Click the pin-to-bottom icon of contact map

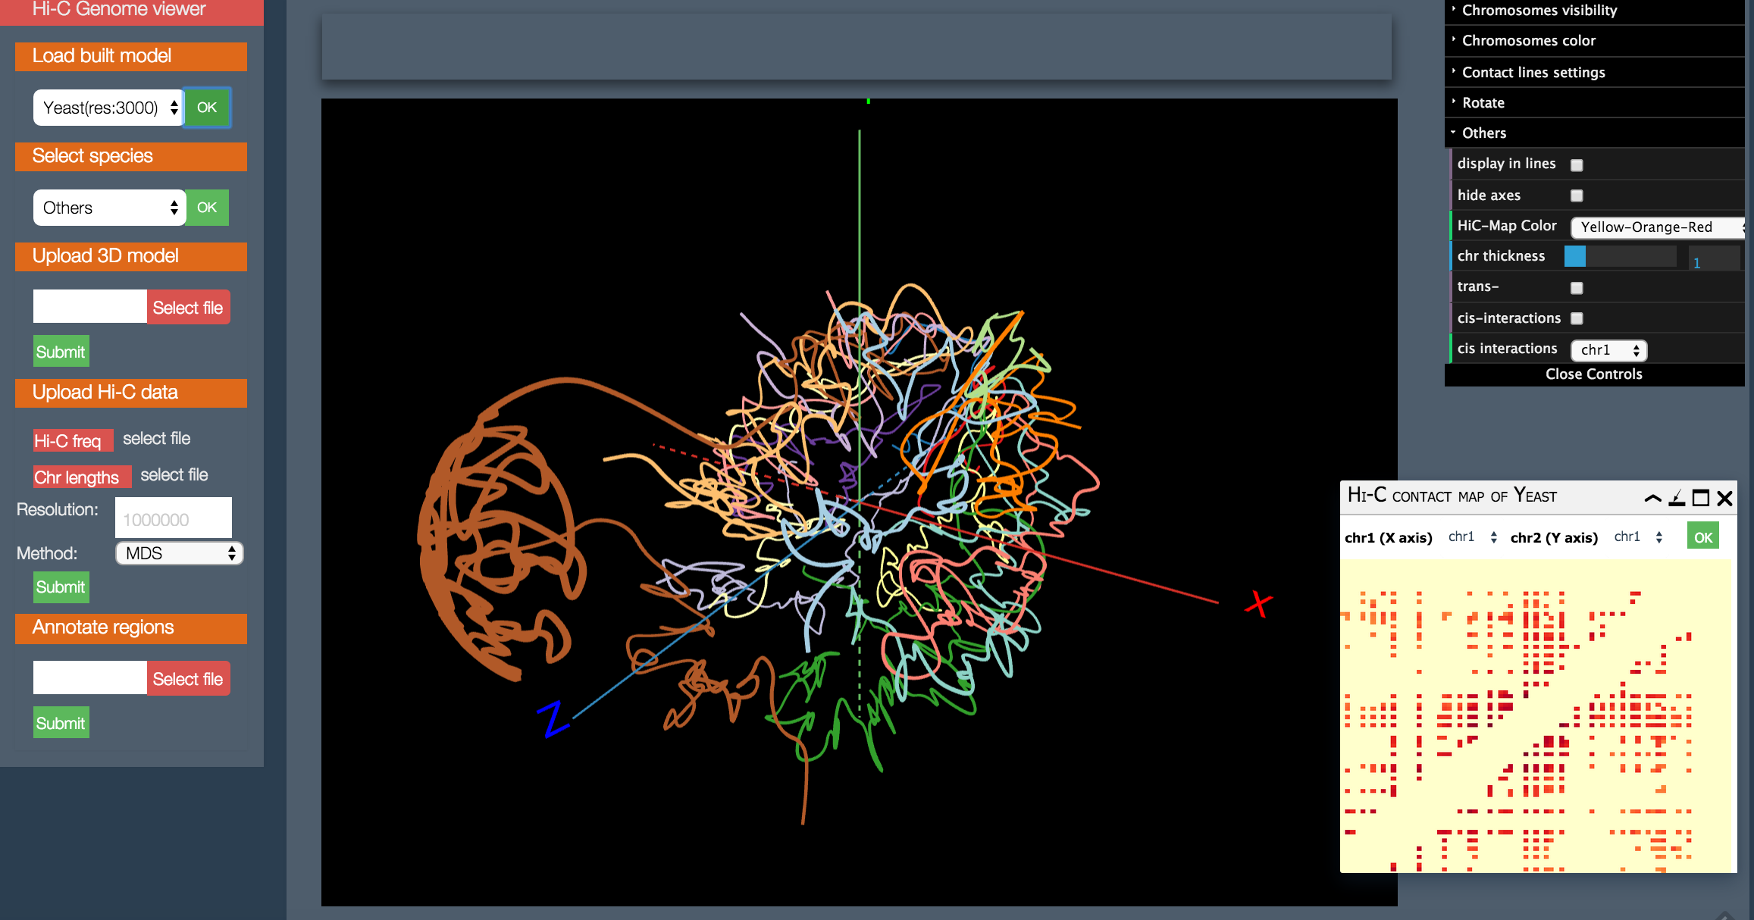(x=1677, y=498)
